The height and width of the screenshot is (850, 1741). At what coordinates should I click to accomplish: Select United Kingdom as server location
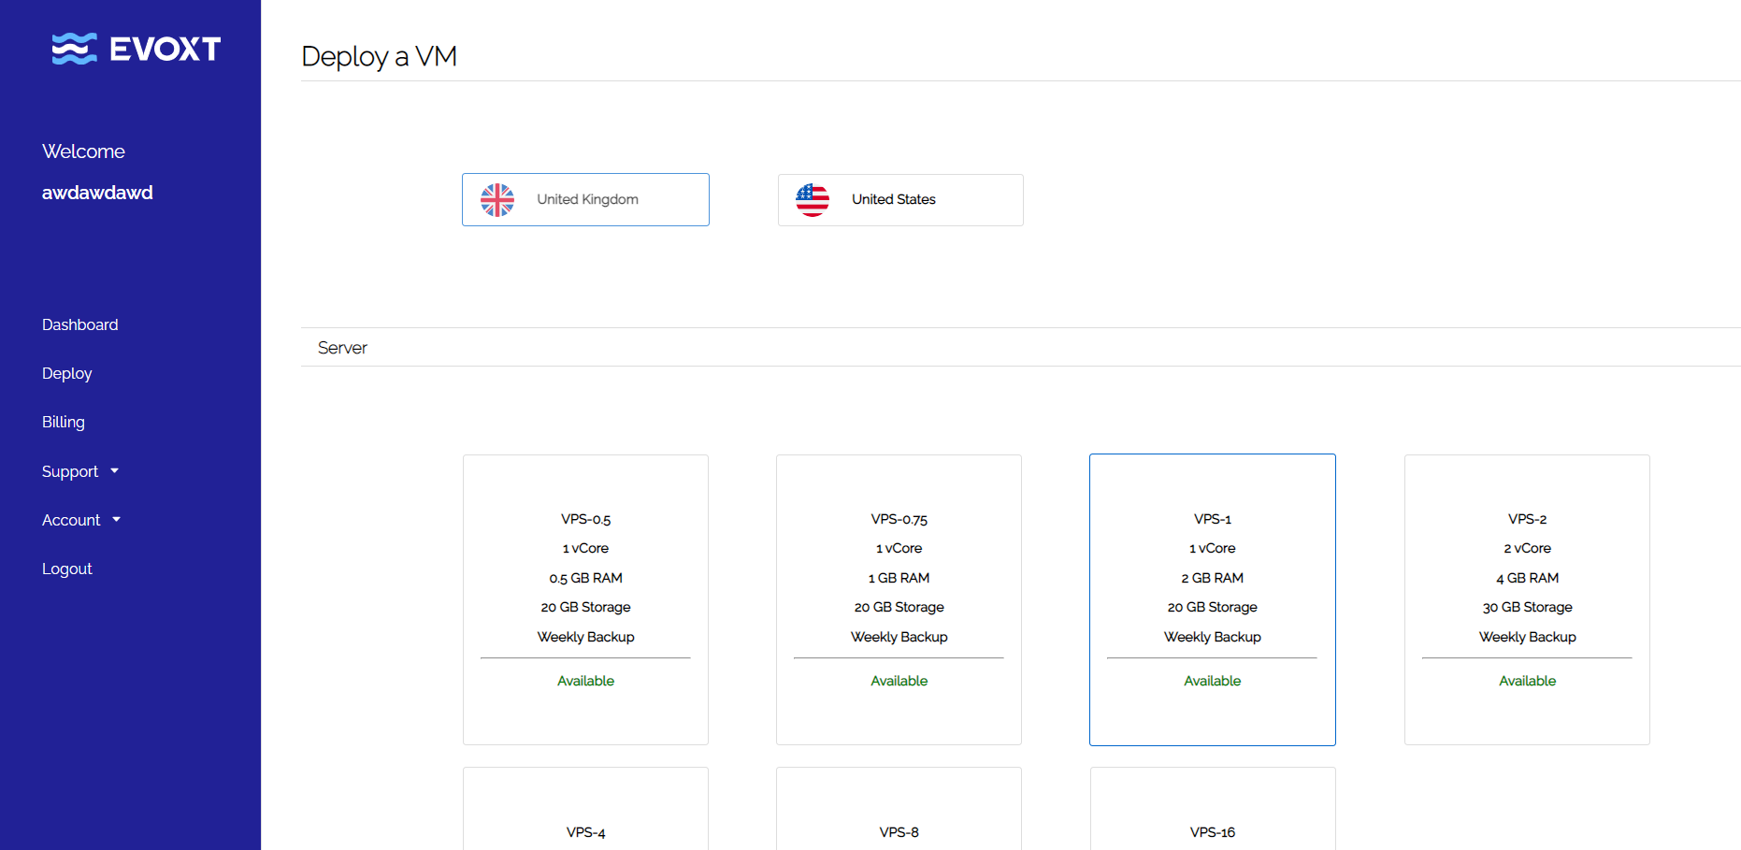tap(585, 200)
